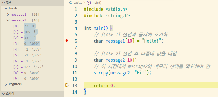This screenshot has width=218, height=97.
Task: Select the [6] = -1 '\377' row
Action: pos(32,61)
